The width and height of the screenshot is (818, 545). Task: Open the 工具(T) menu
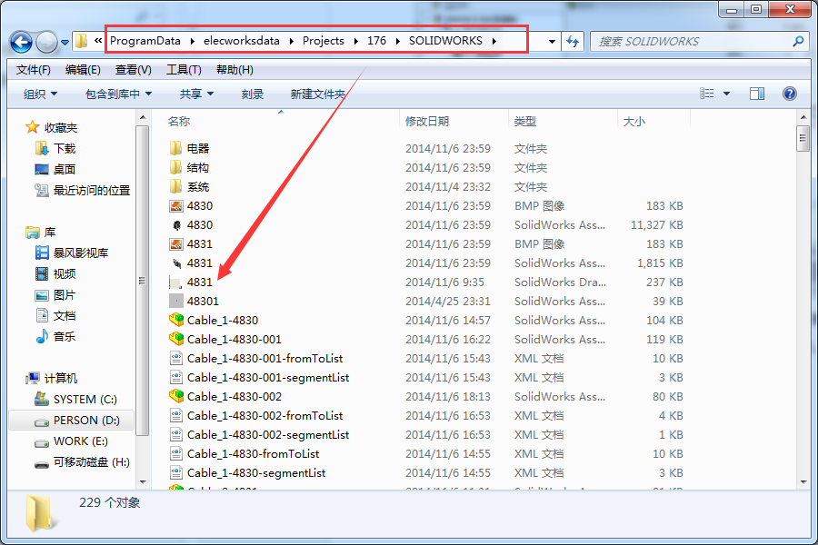184,70
